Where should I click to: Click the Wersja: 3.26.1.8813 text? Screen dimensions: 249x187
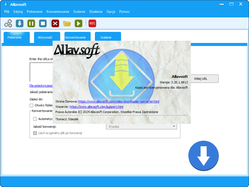[174, 82]
